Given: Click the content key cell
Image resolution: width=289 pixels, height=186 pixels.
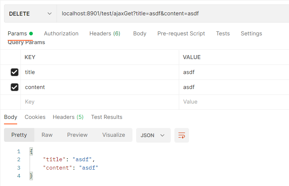Looking at the screenshot, I should tap(100, 87).
